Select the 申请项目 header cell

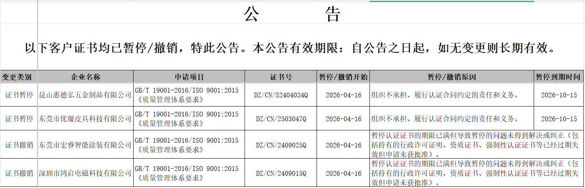(x=189, y=77)
